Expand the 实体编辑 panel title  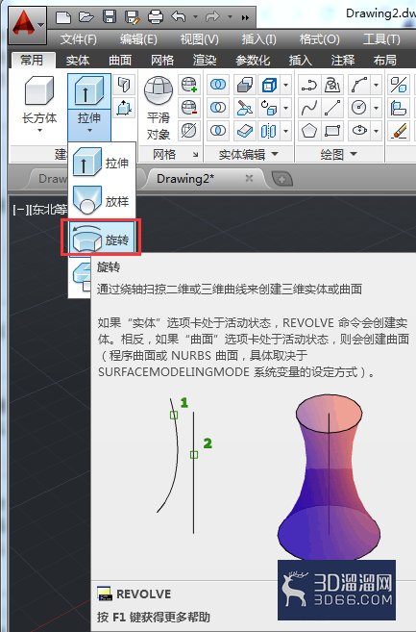pyautogui.click(x=248, y=154)
